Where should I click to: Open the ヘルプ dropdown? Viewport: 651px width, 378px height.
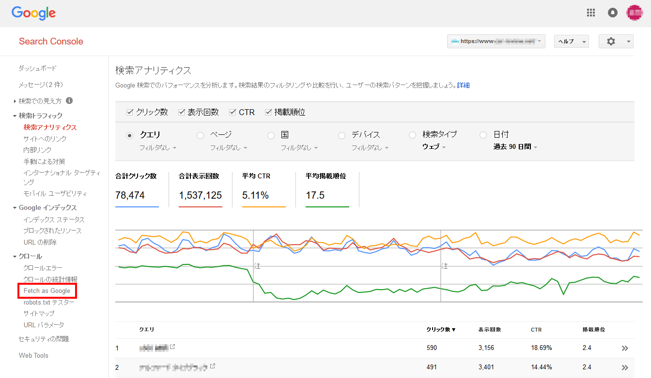click(571, 42)
